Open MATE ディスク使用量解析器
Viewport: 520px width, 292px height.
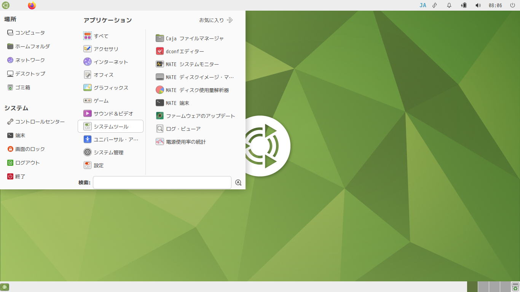click(192, 90)
